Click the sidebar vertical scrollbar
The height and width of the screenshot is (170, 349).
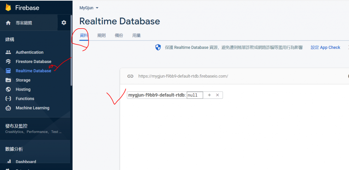71,50
